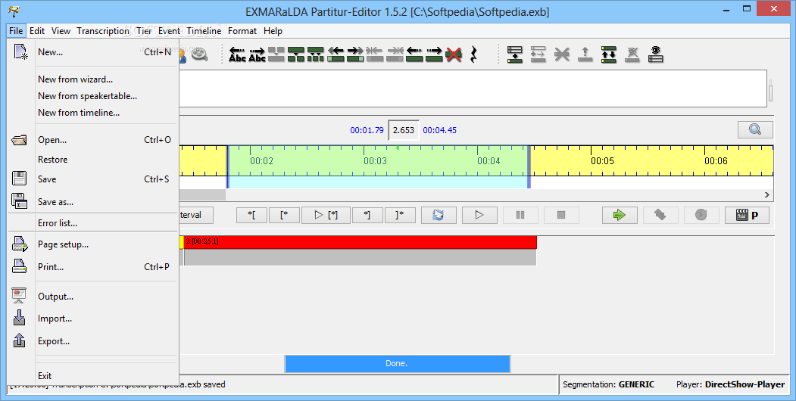The image size is (796, 401).
Task: Click the clapperboard P button
Action: [747, 215]
